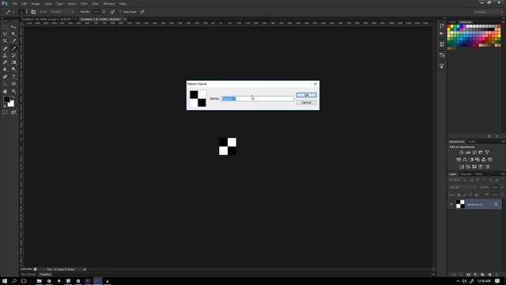The width and height of the screenshot is (506, 285).
Task: Toggle lock transparent pixels
Action: pyautogui.click(x=459, y=195)
